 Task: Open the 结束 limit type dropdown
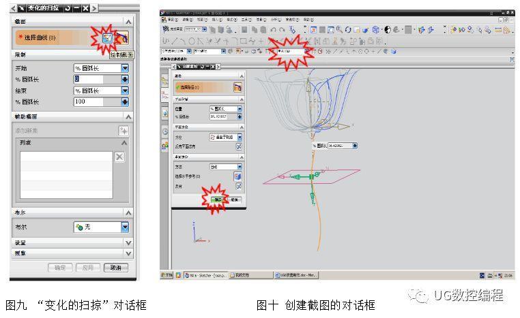point(125,91)
